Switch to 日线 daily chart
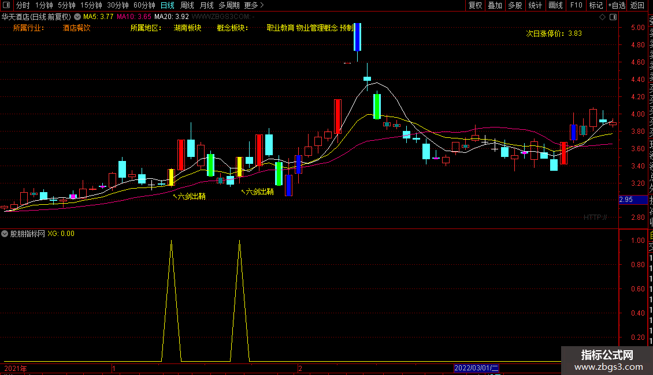This screenshot has height=375, width=653. click(168, 5)
